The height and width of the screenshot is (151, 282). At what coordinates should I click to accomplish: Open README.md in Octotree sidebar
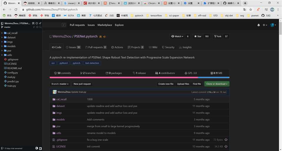pyautogui.click(x=14, y=68)
